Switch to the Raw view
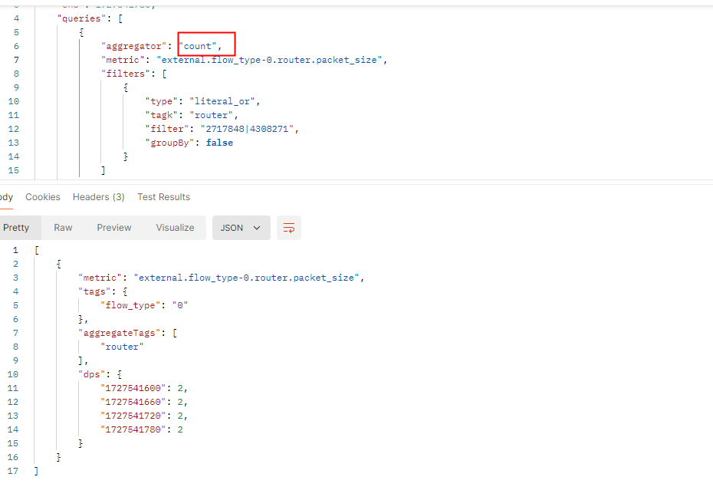The height and width of the screenshot is (500, 713). pos(63,228)
